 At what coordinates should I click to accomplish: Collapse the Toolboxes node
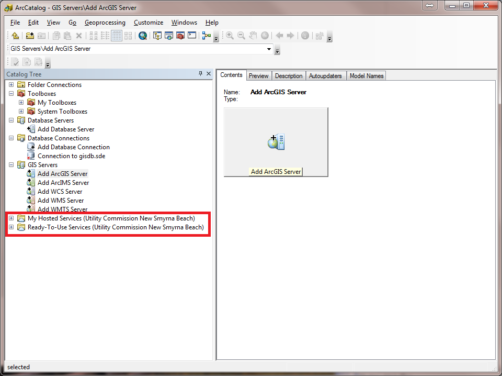[x=11, y=94]
